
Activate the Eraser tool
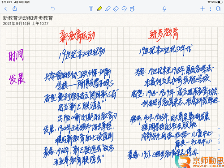click(x=116, y=9)
